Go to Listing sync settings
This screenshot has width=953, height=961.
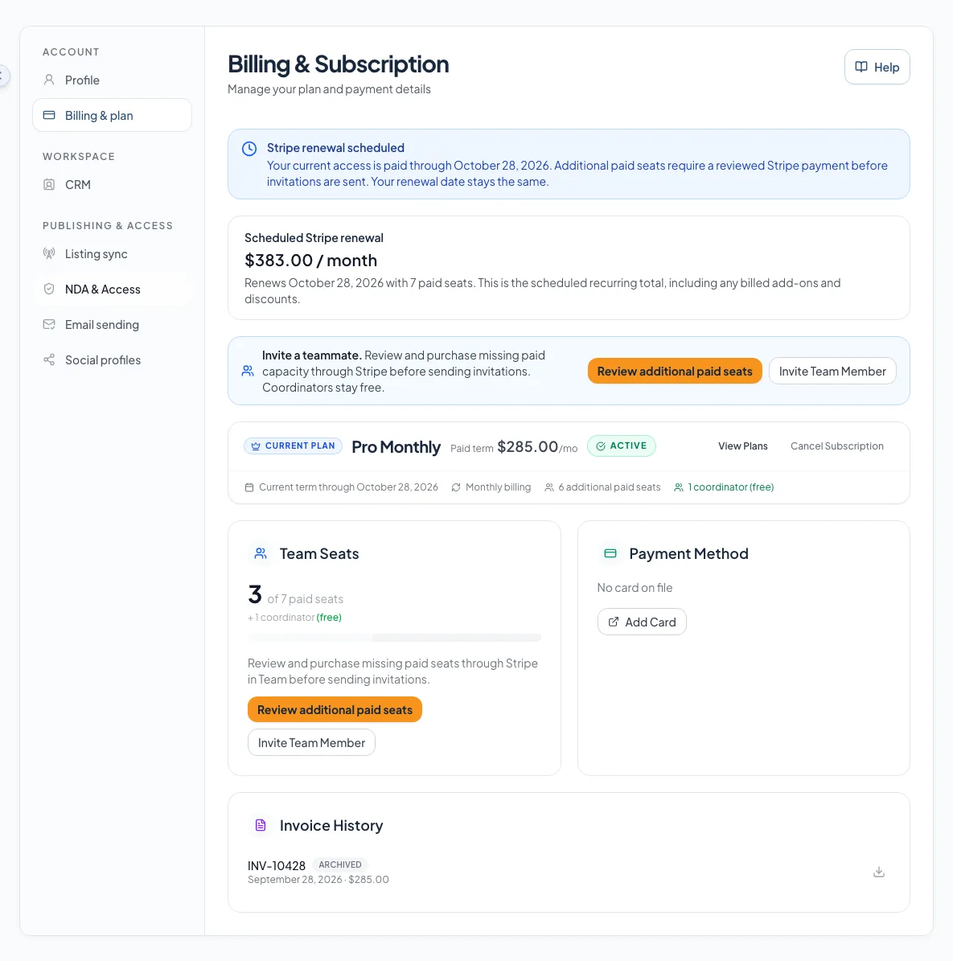coord(112,254)
